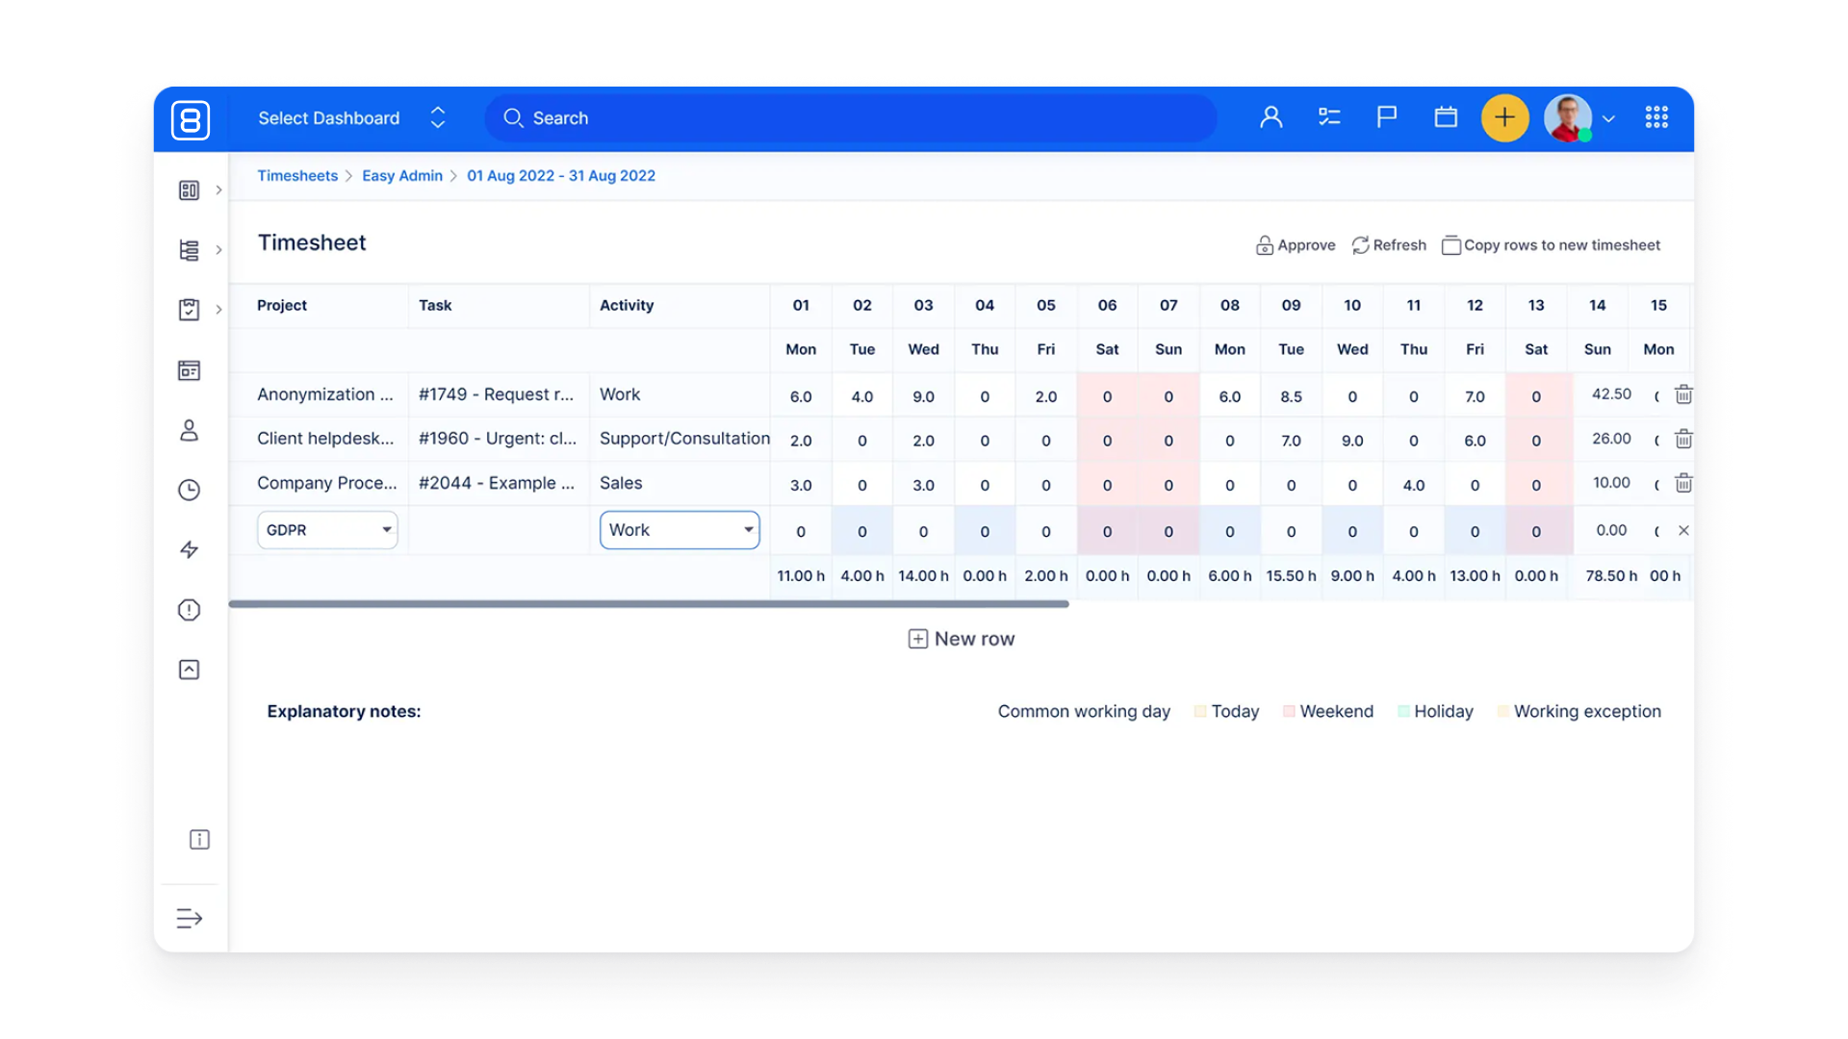Viewport: 1848px width, 1039px height.
Task: Click the flag icon in header
Action: click(1387, 117)
